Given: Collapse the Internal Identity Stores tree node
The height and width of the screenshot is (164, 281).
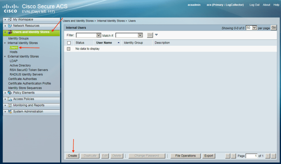Looking at the screenshot, I should click(x=6, y=43).
